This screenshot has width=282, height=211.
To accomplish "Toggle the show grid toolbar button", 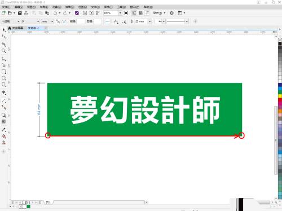I will point(140,13).
